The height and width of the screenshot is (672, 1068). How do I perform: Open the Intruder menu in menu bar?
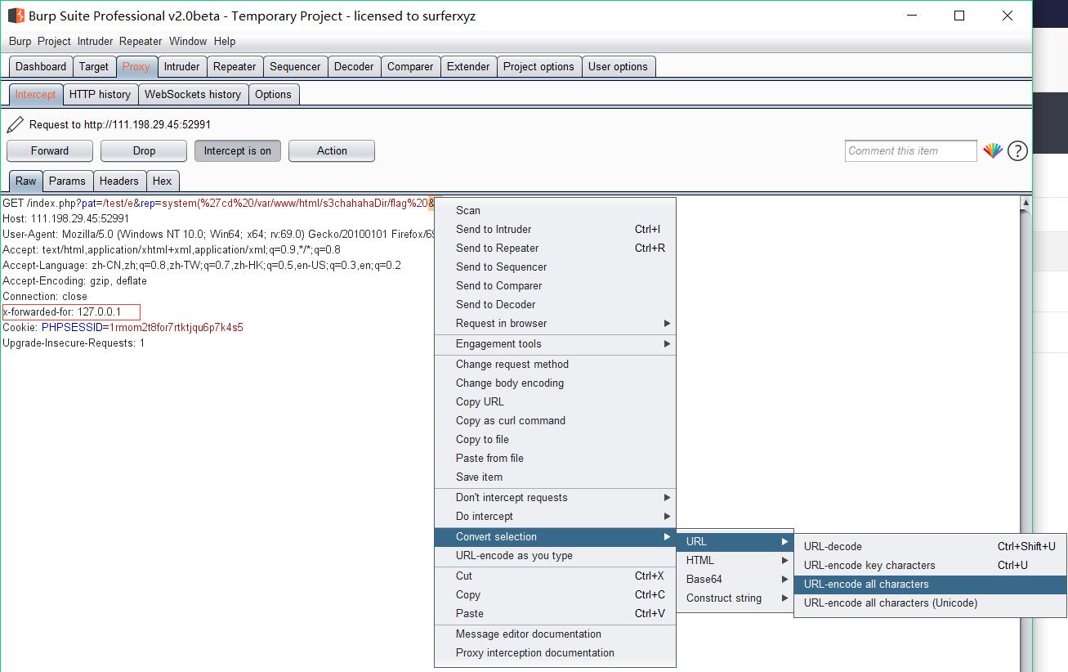pyautogui.click(x=95, y=41)
